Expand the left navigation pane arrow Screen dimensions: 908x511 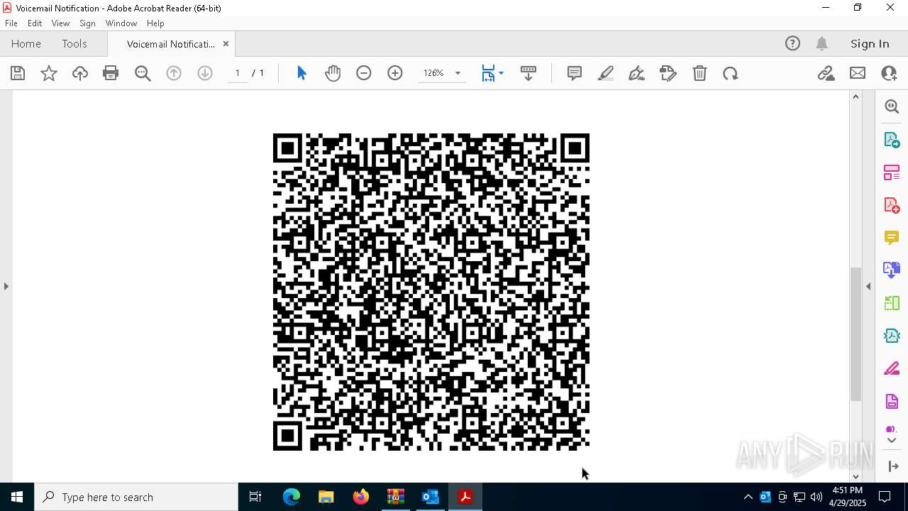(x=6, y=286)
